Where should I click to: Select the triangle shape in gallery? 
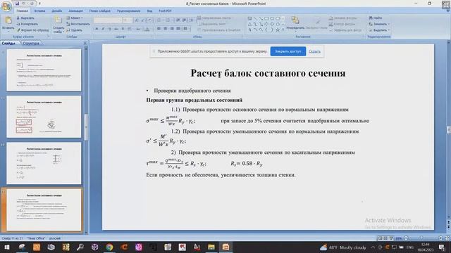coord(249,24)
